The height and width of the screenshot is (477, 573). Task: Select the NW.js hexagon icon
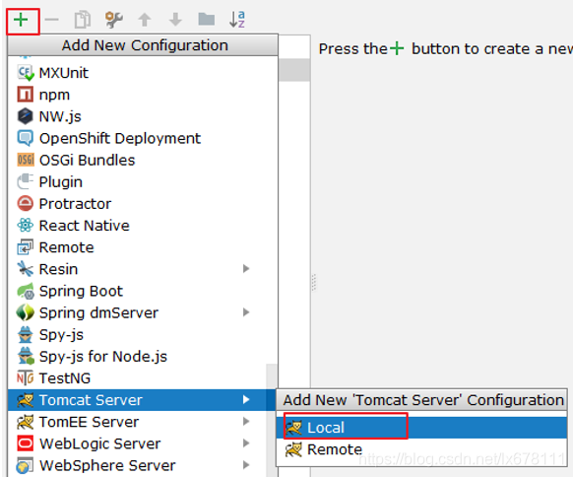coord(26,116)
